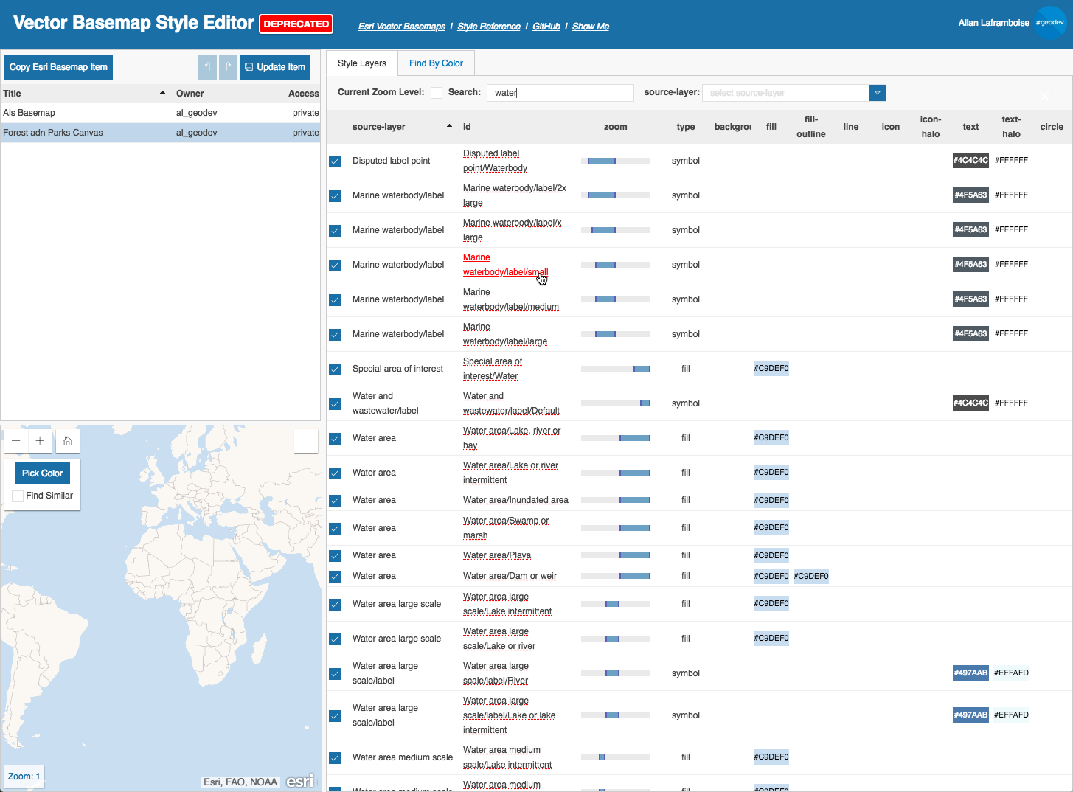This screenshot has width=1073, height=792.
Task: Open GitHub link
Action: pyautogui.click(x=546, y=27)
